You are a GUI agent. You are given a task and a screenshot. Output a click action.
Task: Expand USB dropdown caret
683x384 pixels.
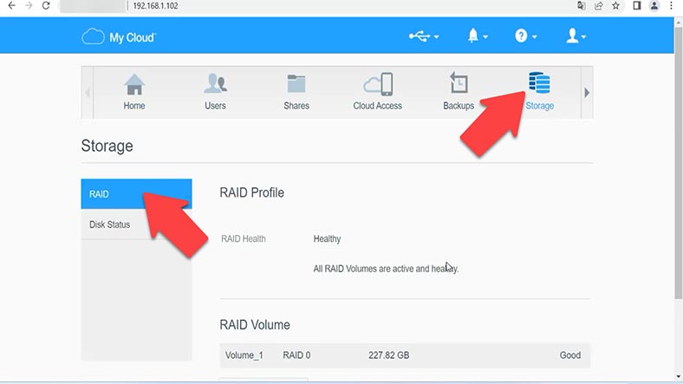(x=437, y=37)
